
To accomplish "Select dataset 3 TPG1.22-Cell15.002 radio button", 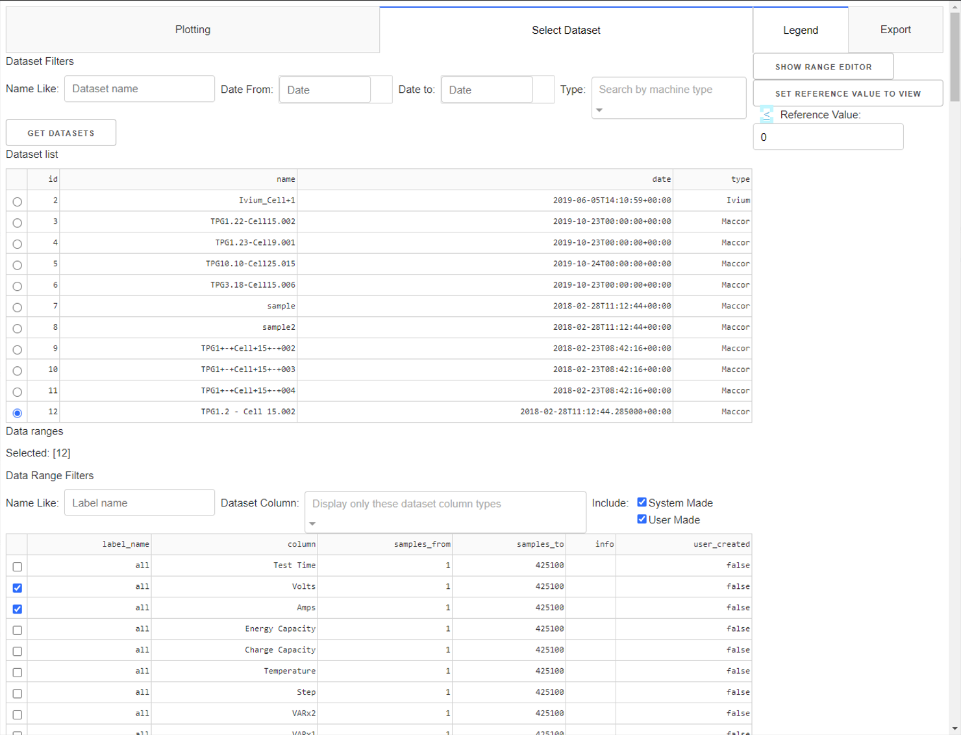I will click(18, 223).
